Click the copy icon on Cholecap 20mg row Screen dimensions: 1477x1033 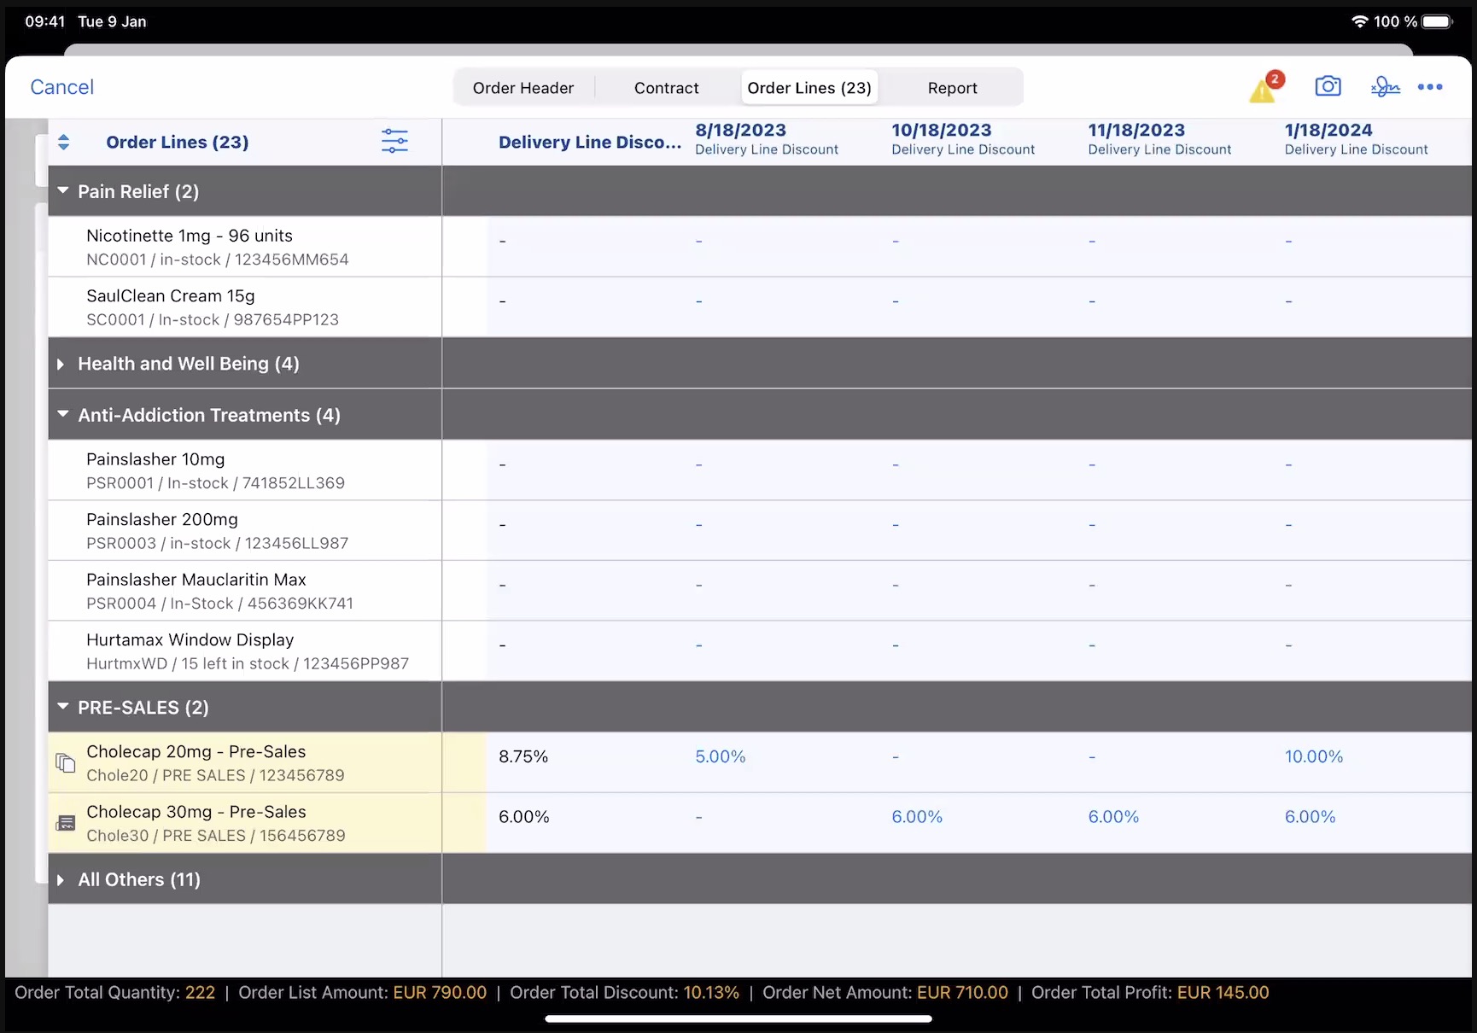(x=66, y=762)
